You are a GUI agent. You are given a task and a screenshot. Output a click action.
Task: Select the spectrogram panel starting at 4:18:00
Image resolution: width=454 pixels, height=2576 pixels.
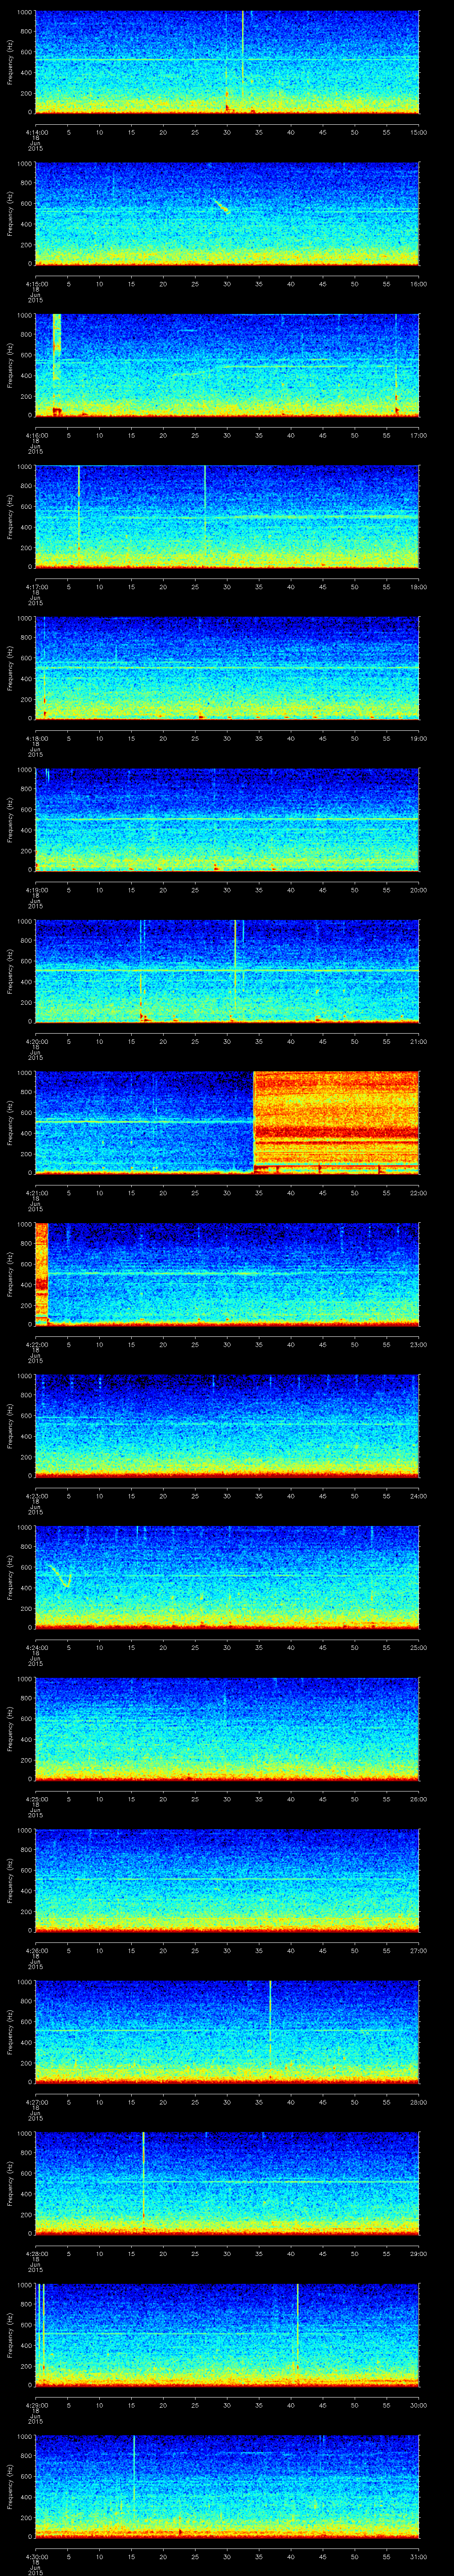(x=227, y=668)
